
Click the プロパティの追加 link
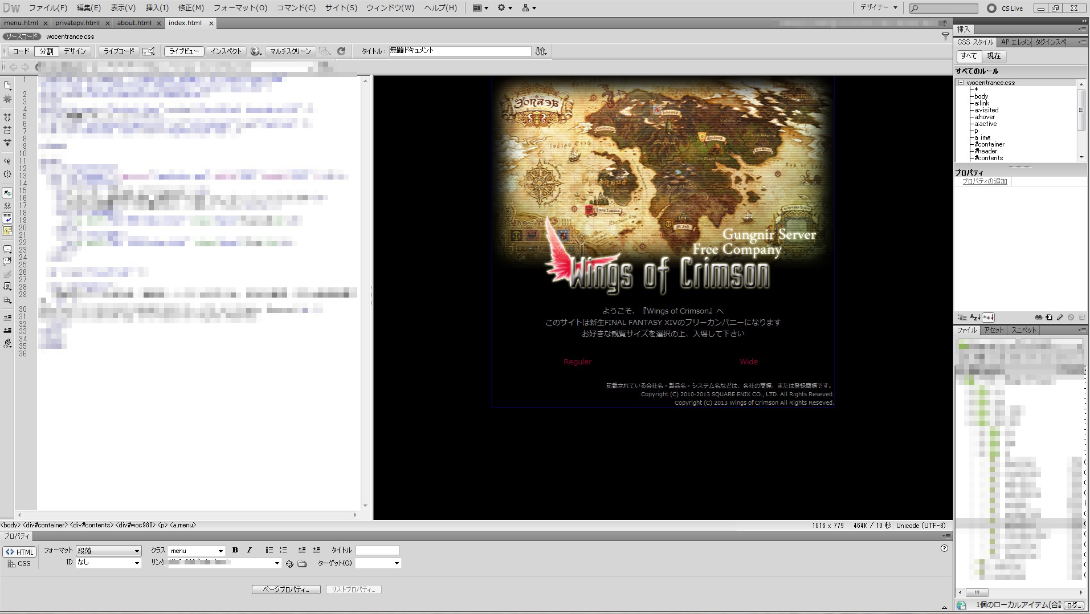pyautogui.click(x=985, y=181)
